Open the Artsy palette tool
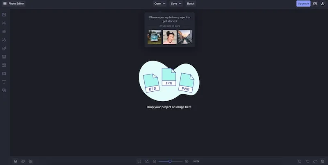 pyautogui.click(x=4, y=48)
